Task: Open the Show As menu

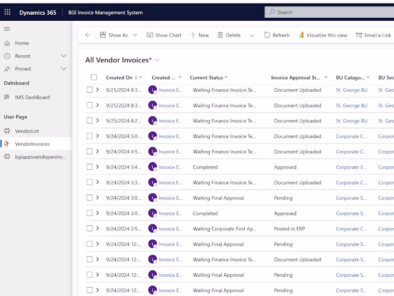Action: tap(115, 35)
